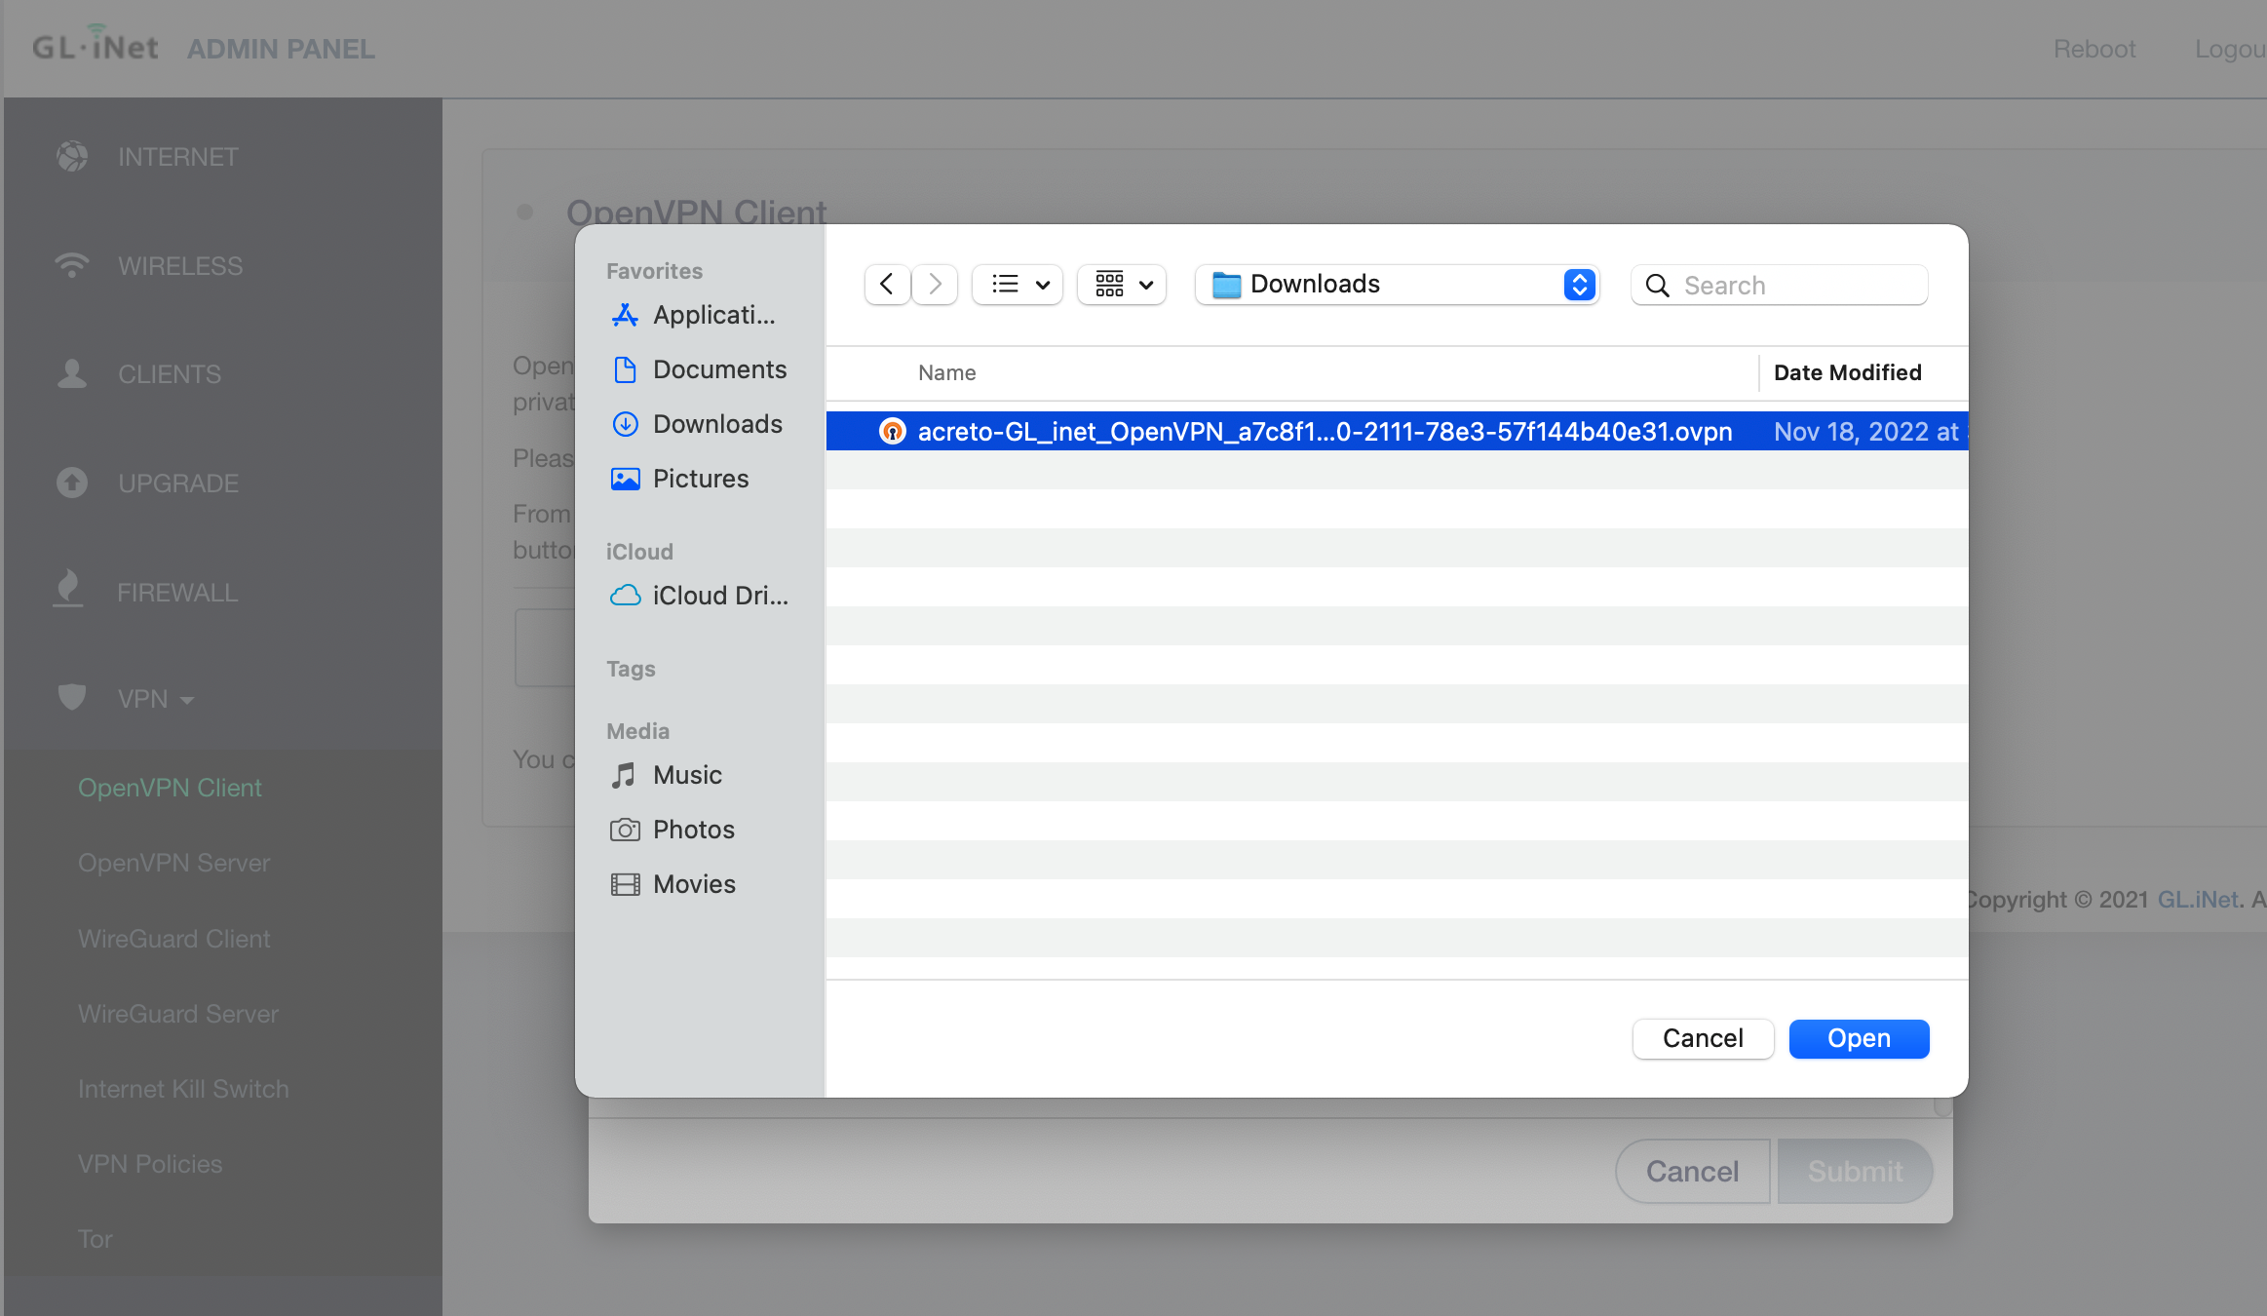Viewport: 2267px width, 1316px height.
Task: Click the iCloud cloud icon
Action: (x=625, y=596)
